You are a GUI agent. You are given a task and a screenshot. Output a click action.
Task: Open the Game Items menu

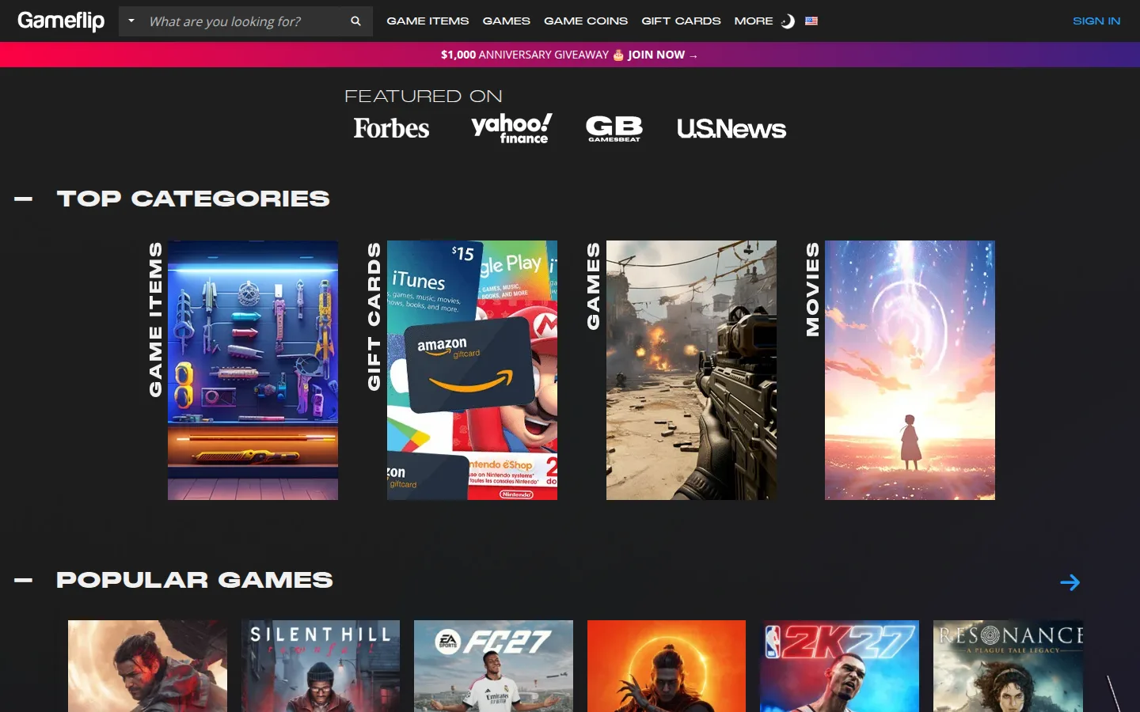coord(427,21)
